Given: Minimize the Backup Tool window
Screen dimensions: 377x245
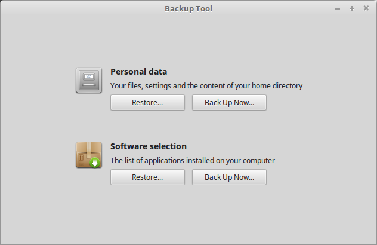Looking at the screenshot, I should click(x=338, y=9).
